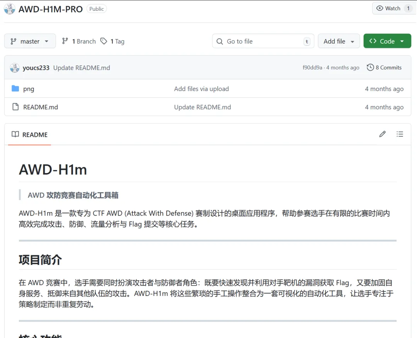417x338 pixels.
Task: Click the png folder icon
Action: [15, 88]
